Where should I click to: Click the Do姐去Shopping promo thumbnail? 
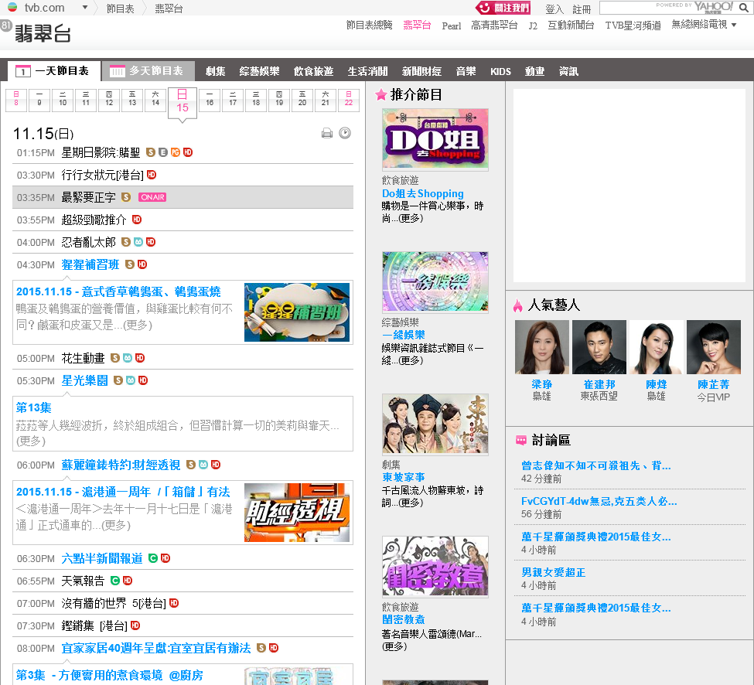click(435, 139)
